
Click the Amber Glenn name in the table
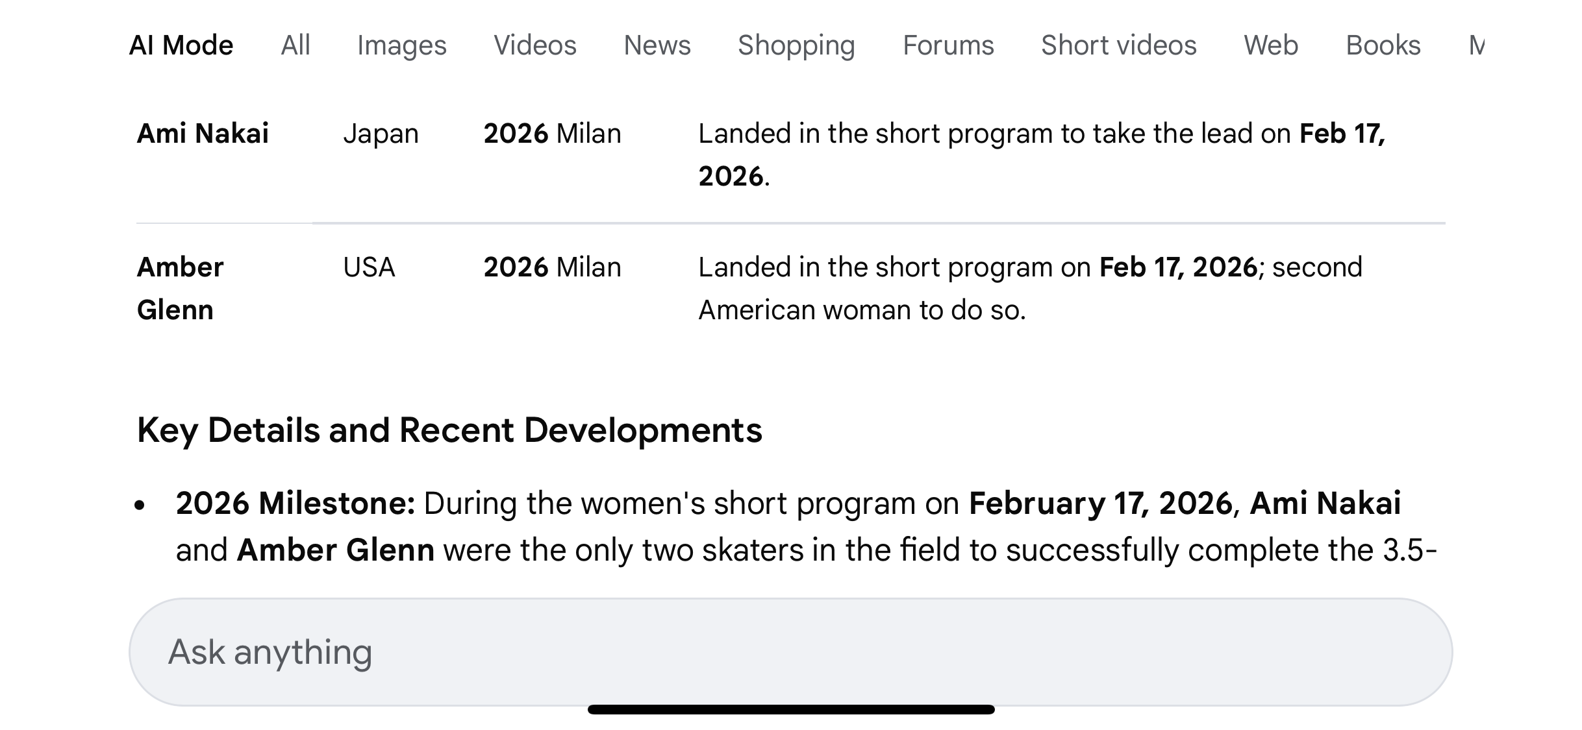180,288
